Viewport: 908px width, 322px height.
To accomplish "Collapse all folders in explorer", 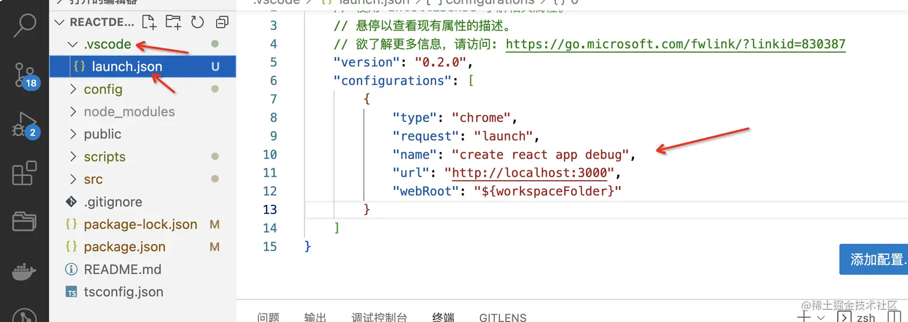I will point(222,22).
